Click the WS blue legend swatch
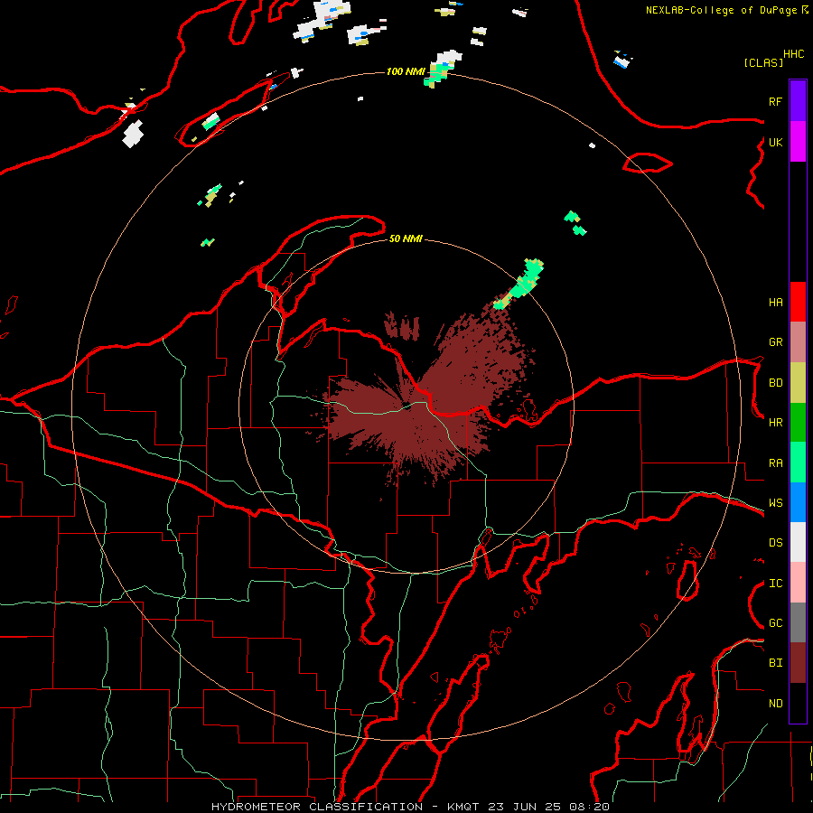 click(x=798, y=502)
